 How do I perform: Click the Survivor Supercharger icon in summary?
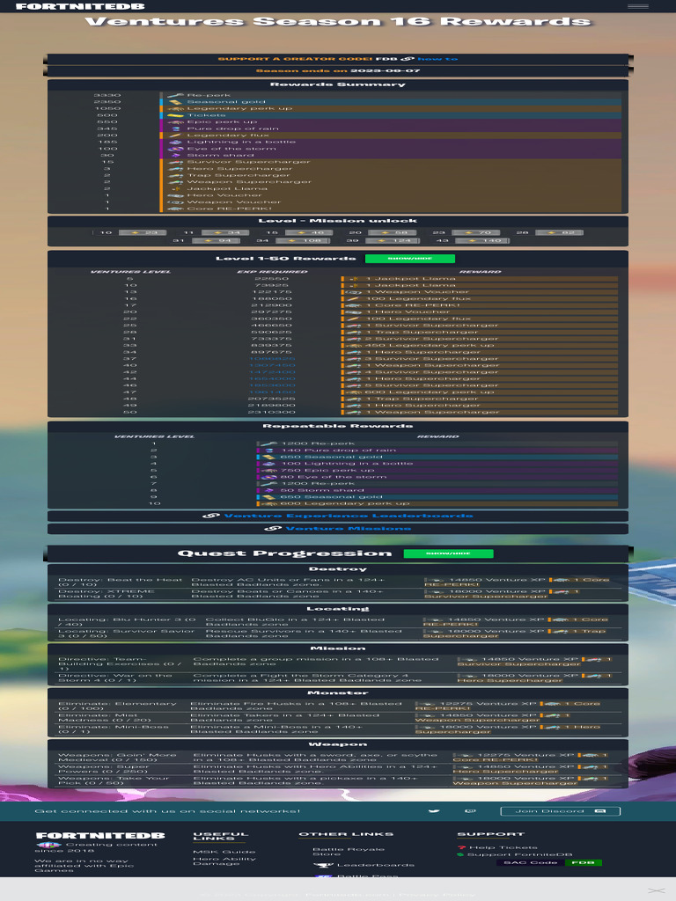[175, 162]
